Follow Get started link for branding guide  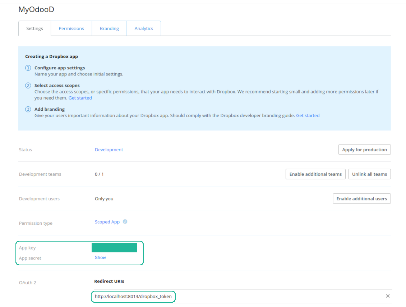coord(308,115)
